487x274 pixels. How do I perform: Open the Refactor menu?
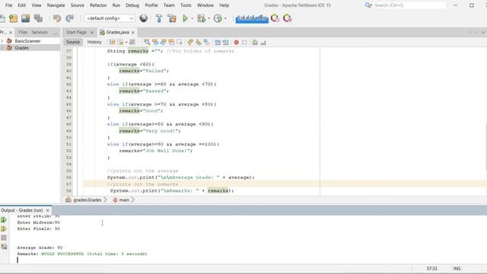coord(98,5)
